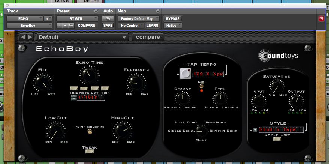Viewport: 329px width, 164px height.
Task: Open the No Control dropdown
Action: [131, 26]
